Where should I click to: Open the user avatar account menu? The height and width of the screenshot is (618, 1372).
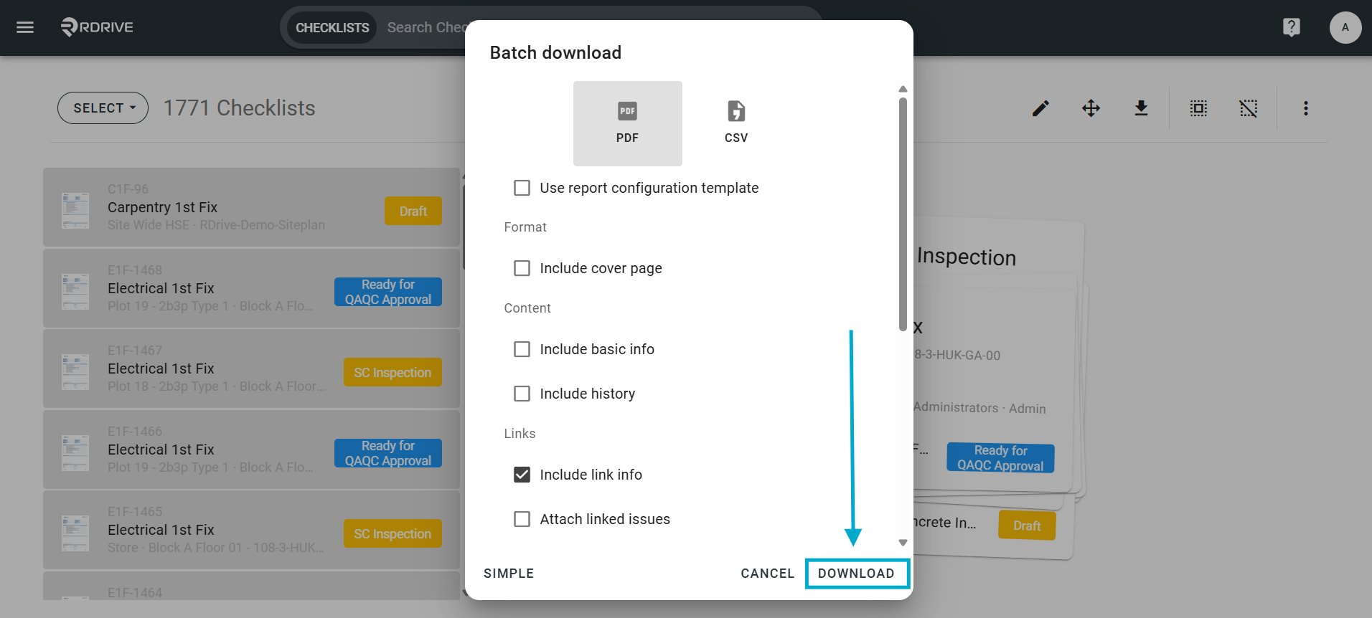1345,27
